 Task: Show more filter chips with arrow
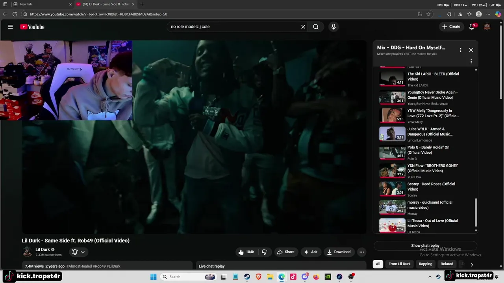(x=472, y=265)
